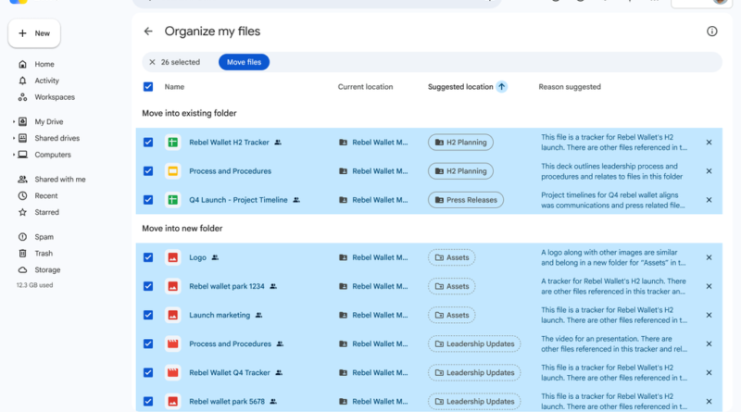
Task: Open Assets chip for Launch marketing
Action: point(452,315)
